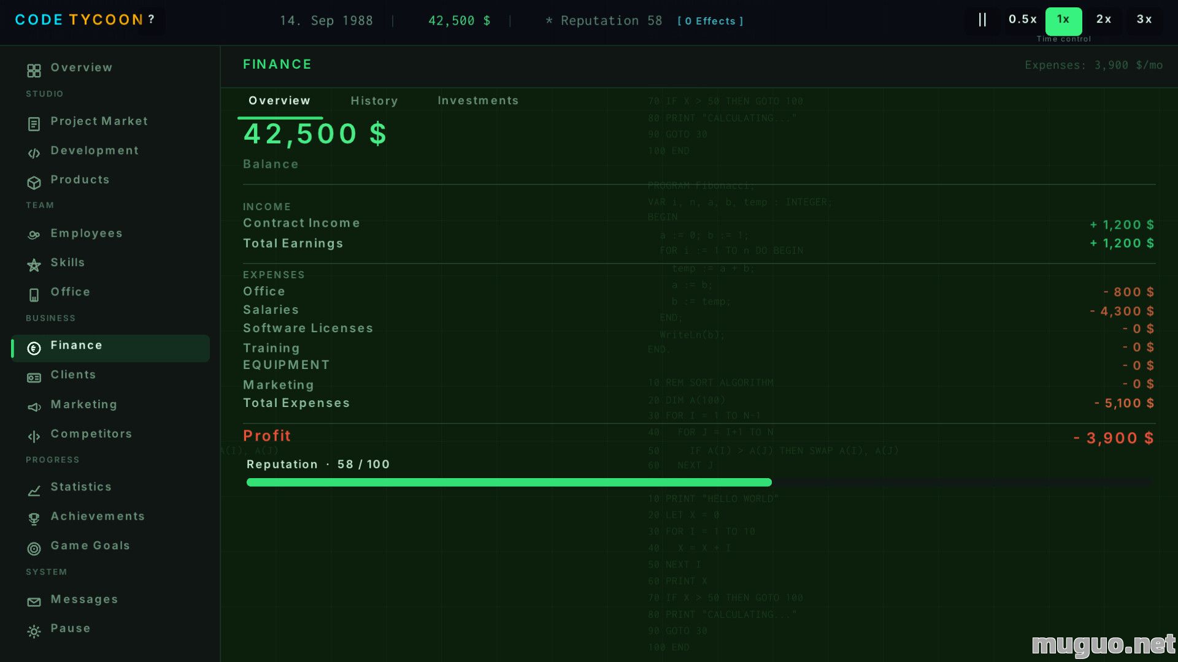The width and height of the screenshot is (1178, 662).
Task: Click the large 42,500 $ balance figure
Action: click(315, 134)
